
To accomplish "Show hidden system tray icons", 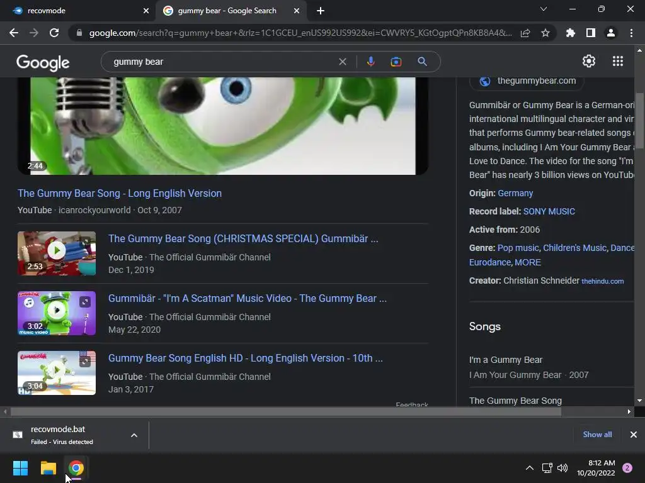I will [530, 468].
